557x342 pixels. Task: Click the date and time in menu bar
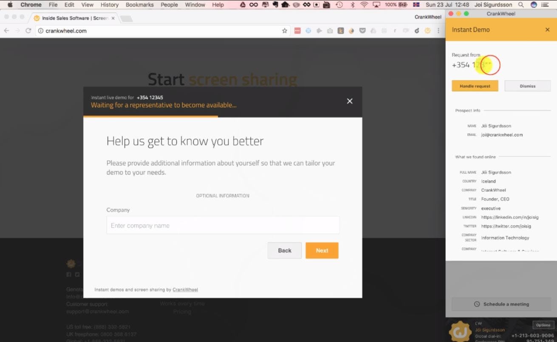[447, 5]
